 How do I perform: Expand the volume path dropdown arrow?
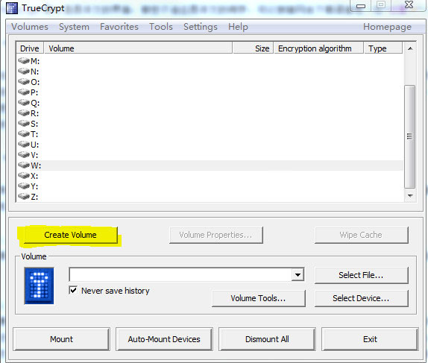(298, 274)
